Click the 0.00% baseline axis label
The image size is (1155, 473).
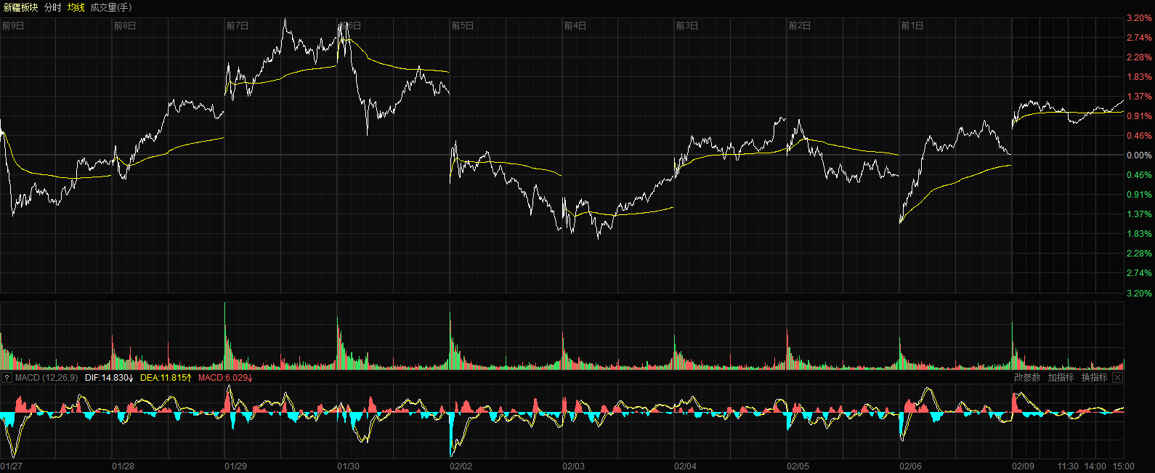point(1138,155)
